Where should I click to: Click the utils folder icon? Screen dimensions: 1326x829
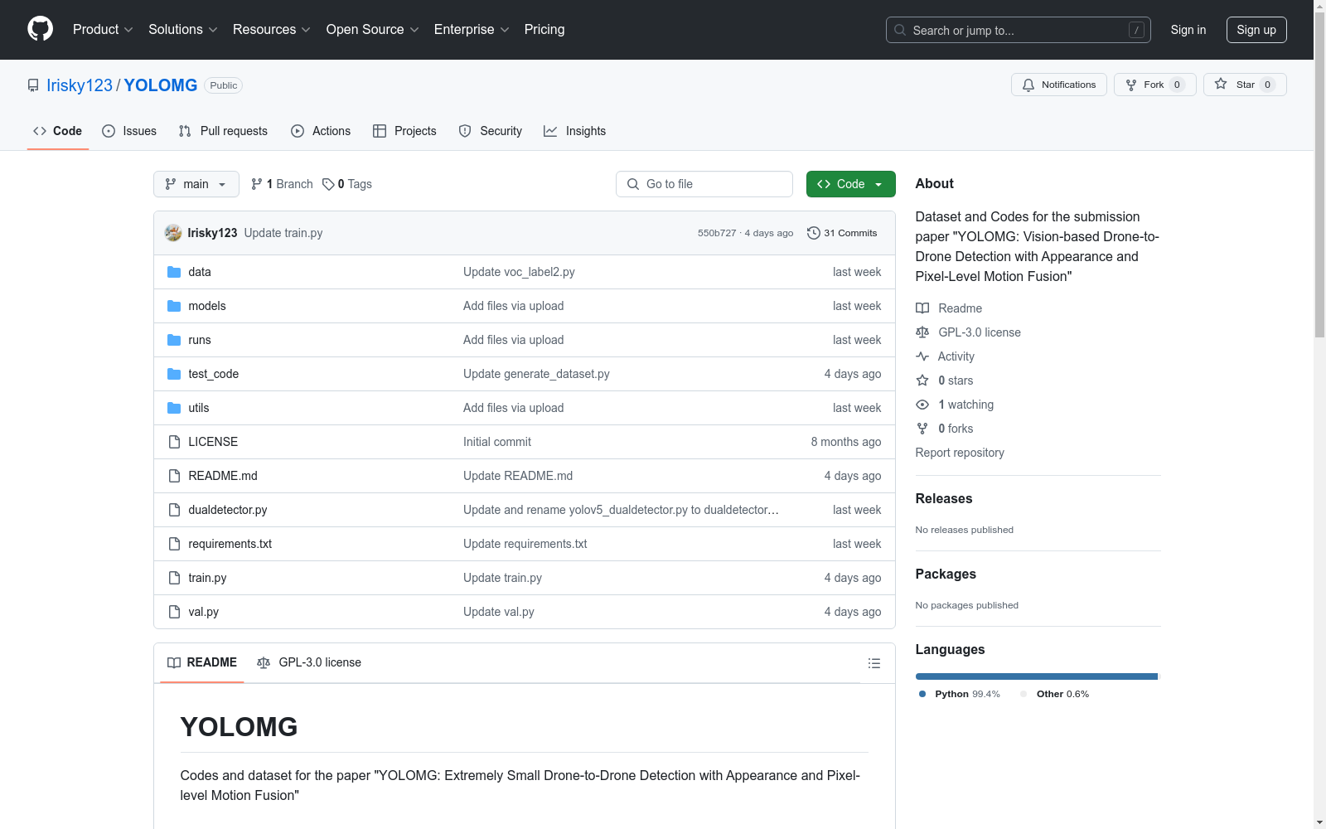tap(174, 408)
